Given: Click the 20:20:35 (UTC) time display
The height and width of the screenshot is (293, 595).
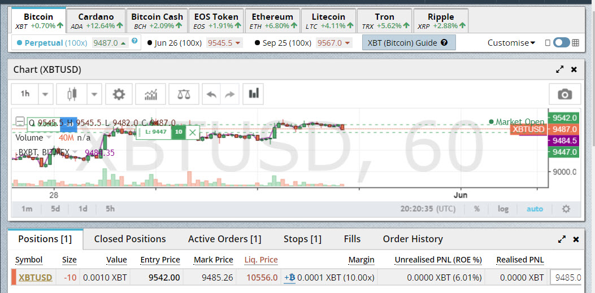Looking at the screenshot, I should 428,209.
